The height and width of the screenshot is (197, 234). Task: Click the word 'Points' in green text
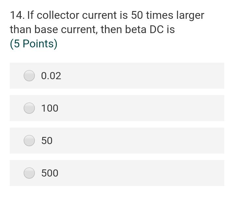38,43
